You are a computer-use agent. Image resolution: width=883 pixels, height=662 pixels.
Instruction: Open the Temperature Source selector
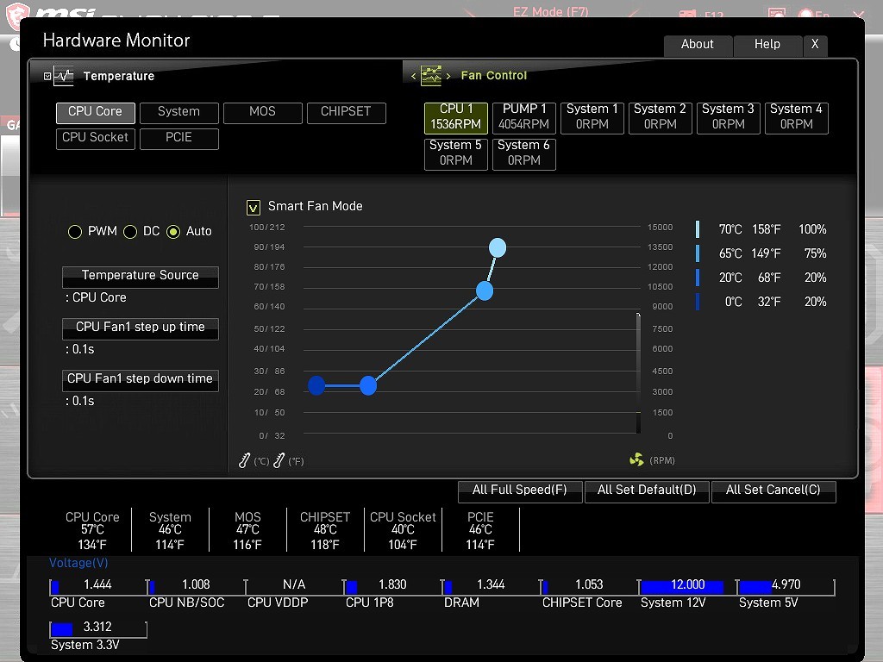(x=140, y=277)
